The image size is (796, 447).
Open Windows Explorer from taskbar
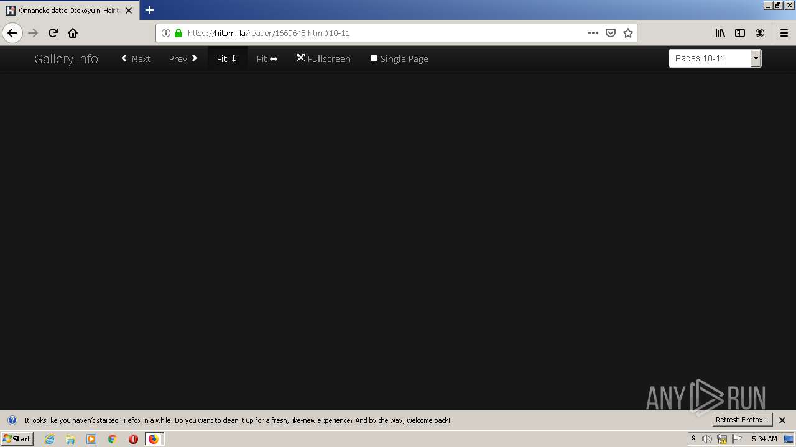[70, 439]
